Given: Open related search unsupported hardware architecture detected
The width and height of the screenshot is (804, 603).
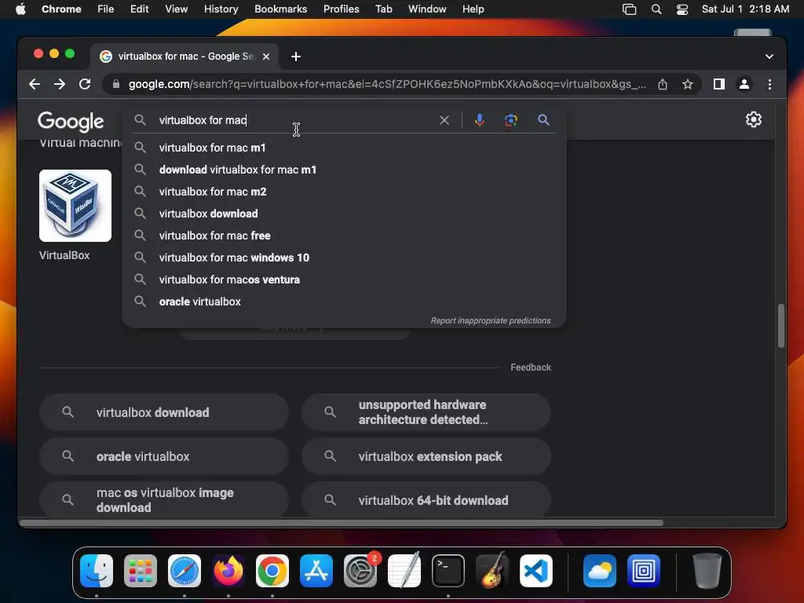Looking at the screenshot, I should [x=426, y=412].
